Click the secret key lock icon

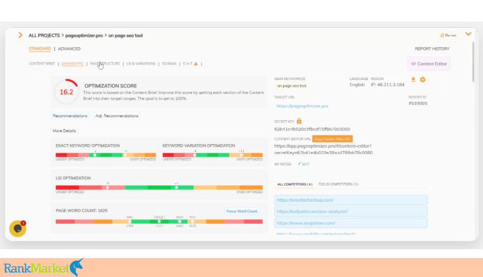click(299, 121)
